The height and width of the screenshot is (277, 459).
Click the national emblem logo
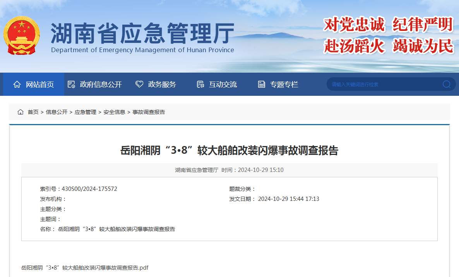[x=22, y=36]
